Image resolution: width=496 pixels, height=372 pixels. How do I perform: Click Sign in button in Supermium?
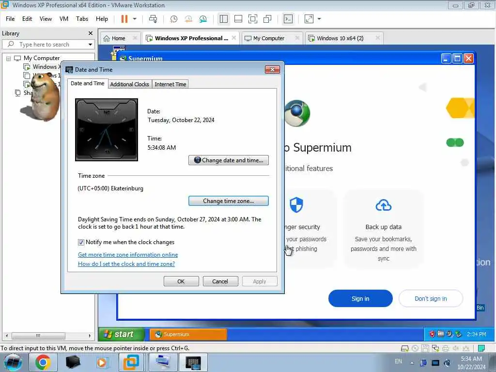coord(360,298)
